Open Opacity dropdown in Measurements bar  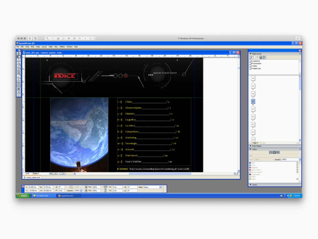81,191
